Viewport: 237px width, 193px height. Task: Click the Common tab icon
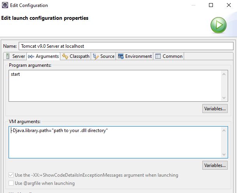coord(158,56)
